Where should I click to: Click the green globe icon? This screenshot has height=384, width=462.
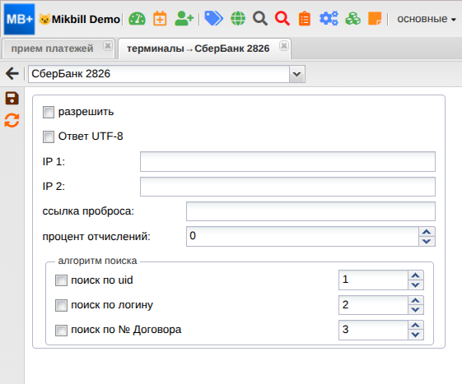238,19
